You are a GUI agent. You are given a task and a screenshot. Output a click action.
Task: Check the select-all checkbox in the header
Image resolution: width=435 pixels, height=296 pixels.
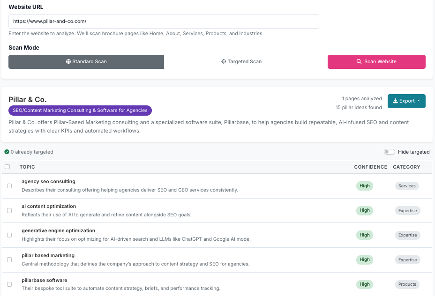pyautogui.click(x=7, y=167)
